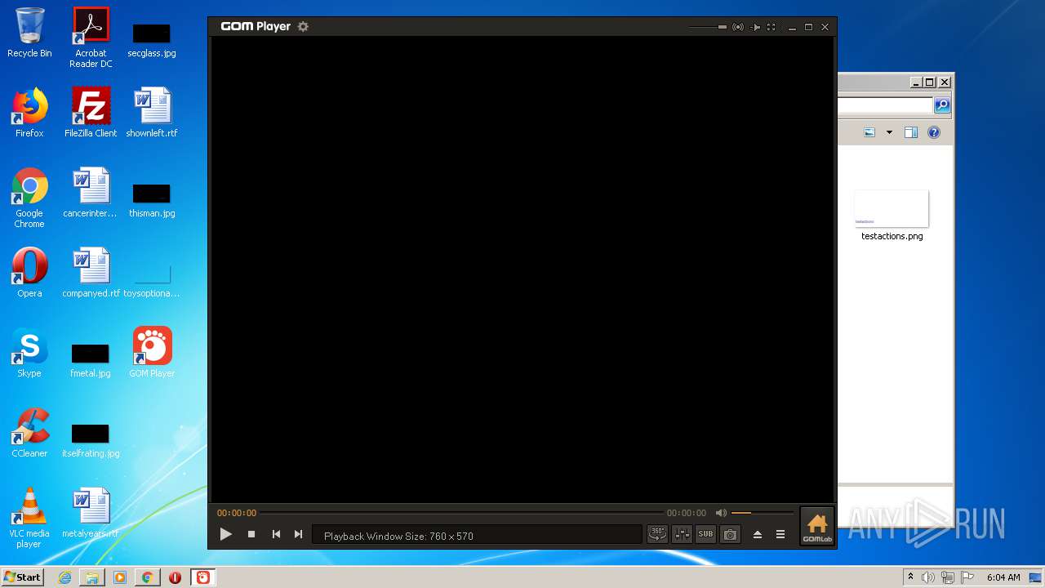Select VLC media player desktop shortcut
Screen dimensions: 1045x588
(29, 518)
